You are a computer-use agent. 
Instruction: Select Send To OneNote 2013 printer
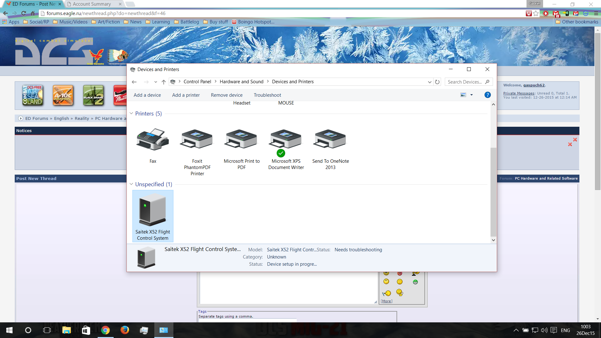pos(330,140)
